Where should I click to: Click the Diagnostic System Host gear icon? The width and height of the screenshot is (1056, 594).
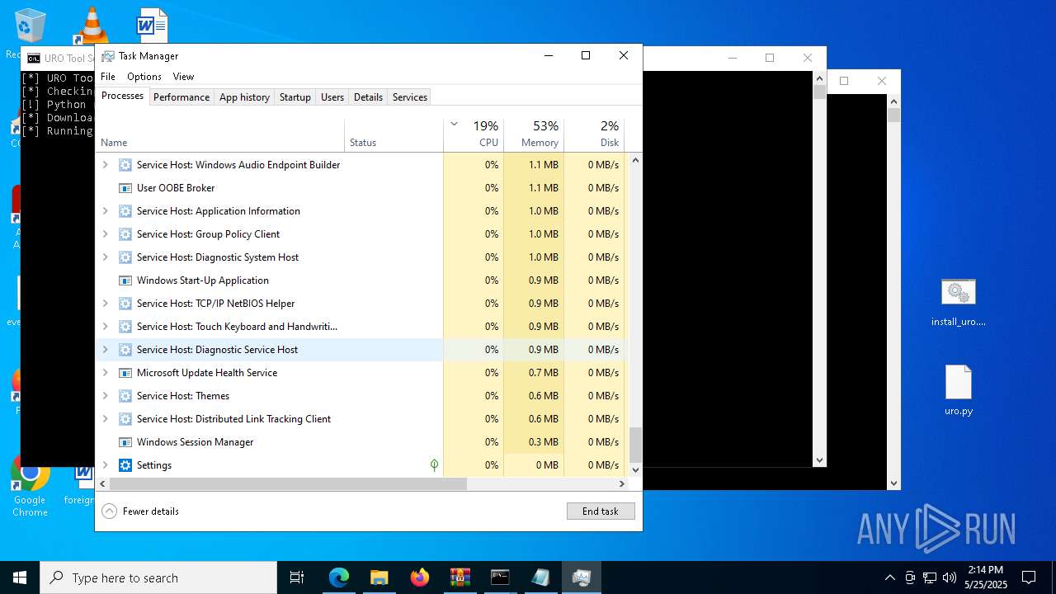pyautogui.click(x=125, y=257)
